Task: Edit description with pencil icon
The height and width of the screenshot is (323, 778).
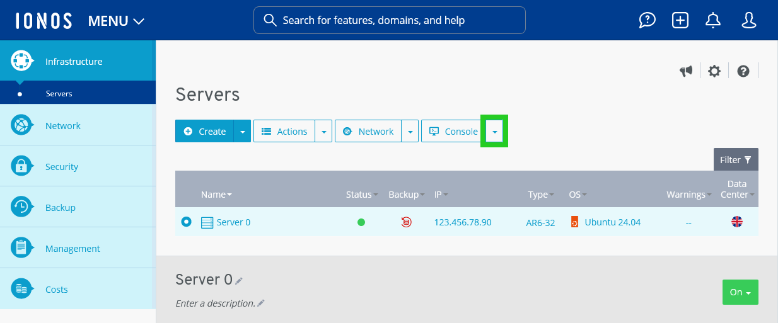Action: [x=261, y=303]
